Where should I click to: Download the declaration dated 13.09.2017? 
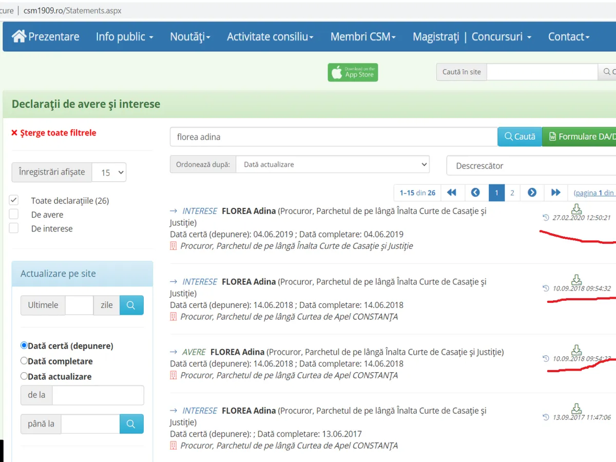click(x=576, y=408)
